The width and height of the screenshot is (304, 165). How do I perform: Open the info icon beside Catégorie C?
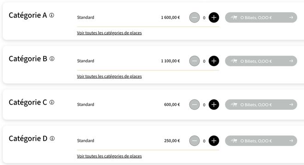(52, 102)
